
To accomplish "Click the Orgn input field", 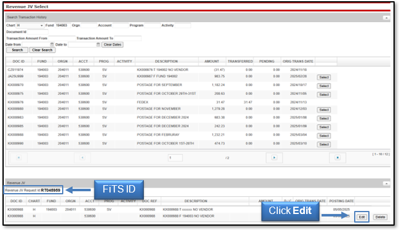I will tap(89, 25).
